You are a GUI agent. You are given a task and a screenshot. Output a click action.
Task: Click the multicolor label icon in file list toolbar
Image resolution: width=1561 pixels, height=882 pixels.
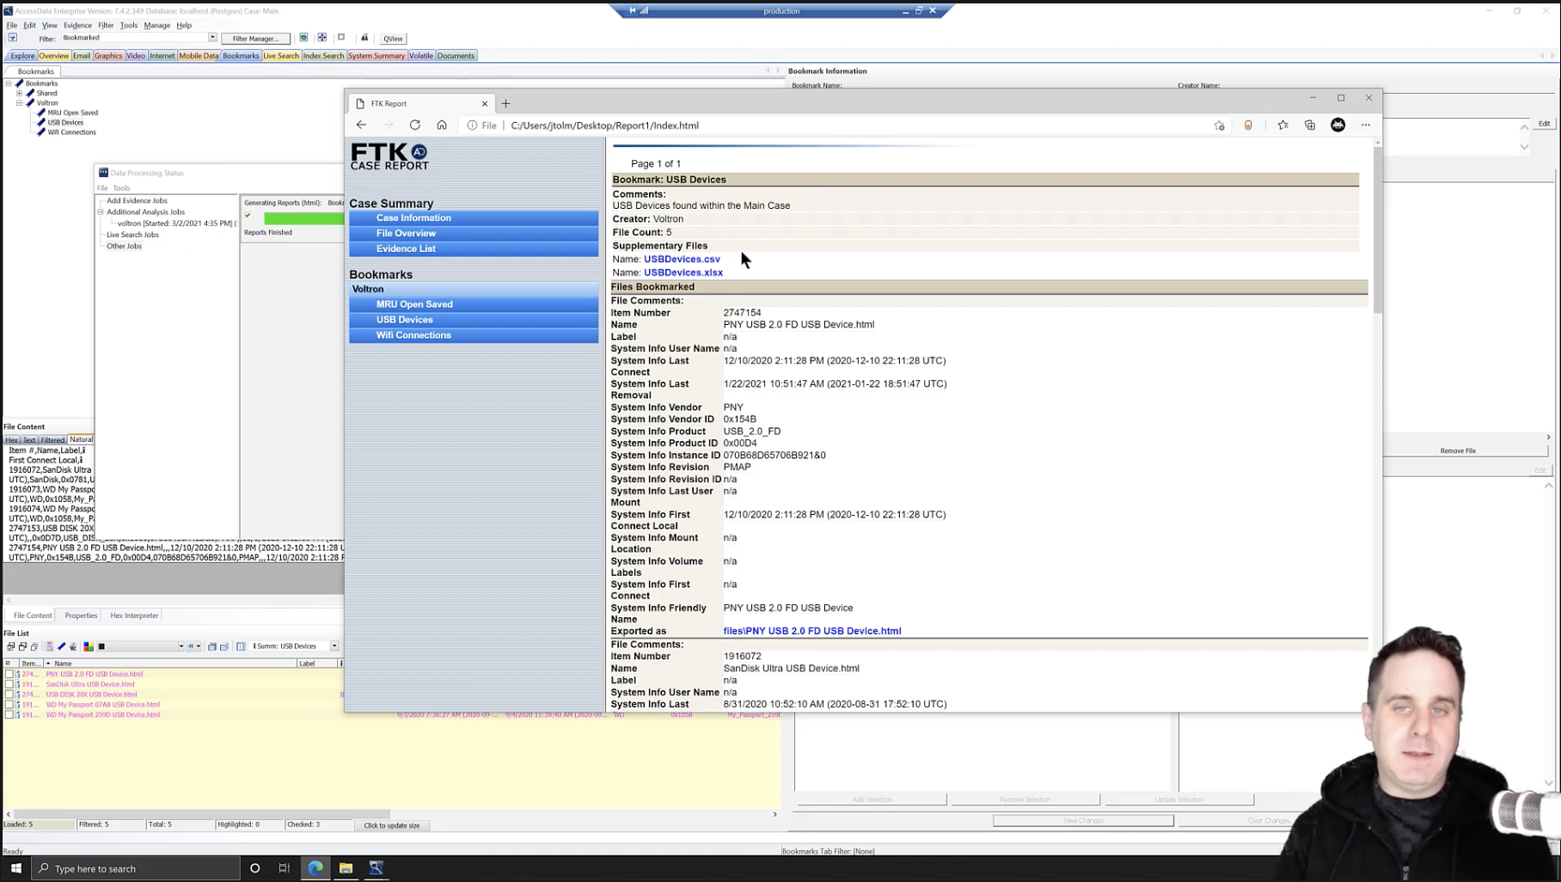[88, 646]
